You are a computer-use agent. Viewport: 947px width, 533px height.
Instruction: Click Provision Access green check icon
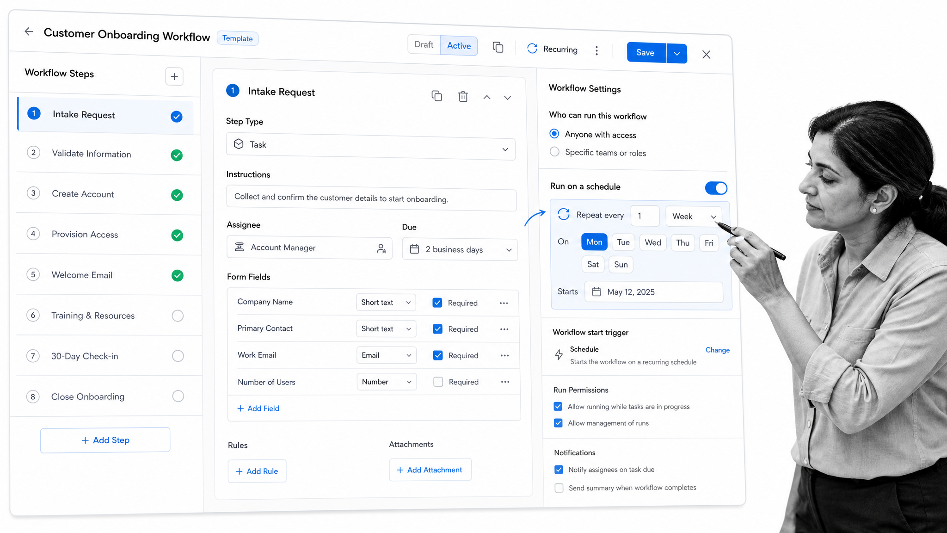[177, 236]
